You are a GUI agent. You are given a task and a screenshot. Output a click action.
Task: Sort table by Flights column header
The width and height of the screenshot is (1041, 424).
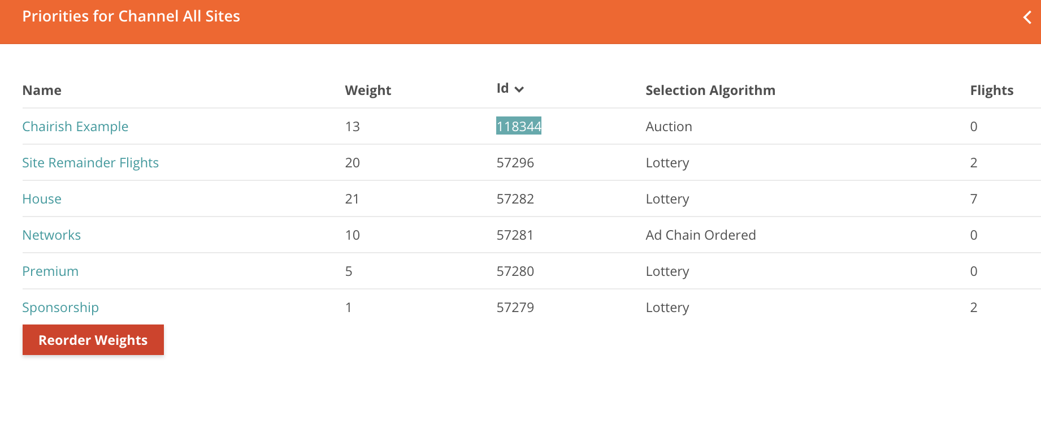pos(992,90)
